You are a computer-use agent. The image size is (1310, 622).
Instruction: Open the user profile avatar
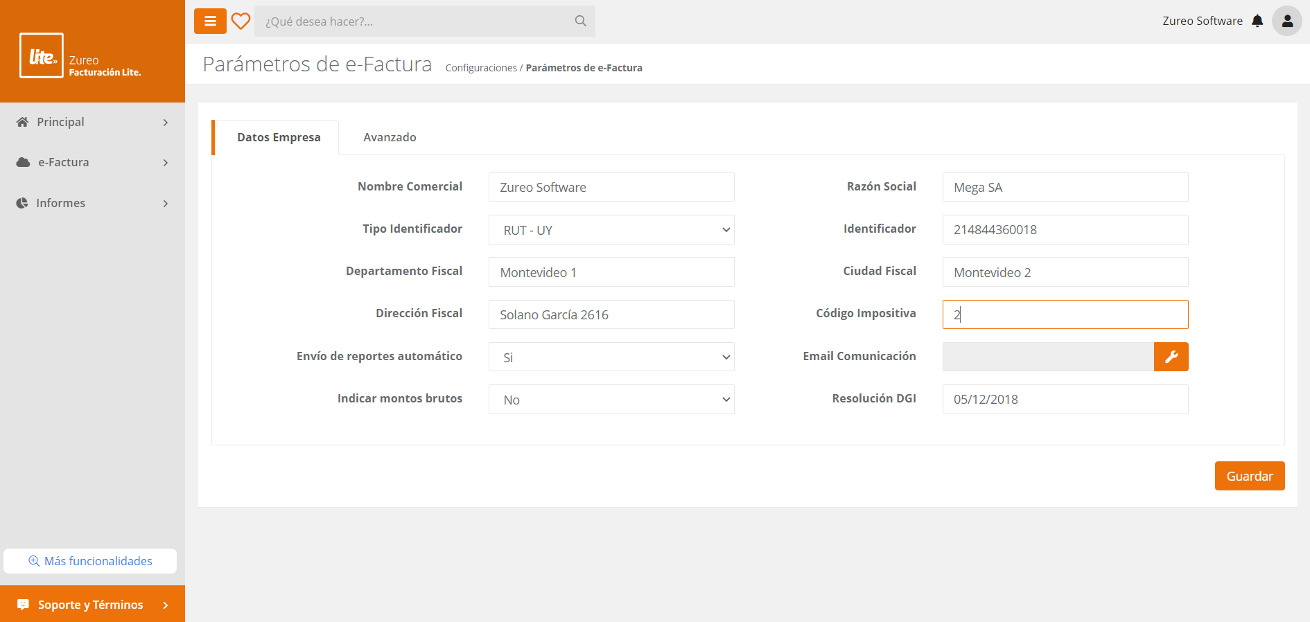[x=1286, y=21]
